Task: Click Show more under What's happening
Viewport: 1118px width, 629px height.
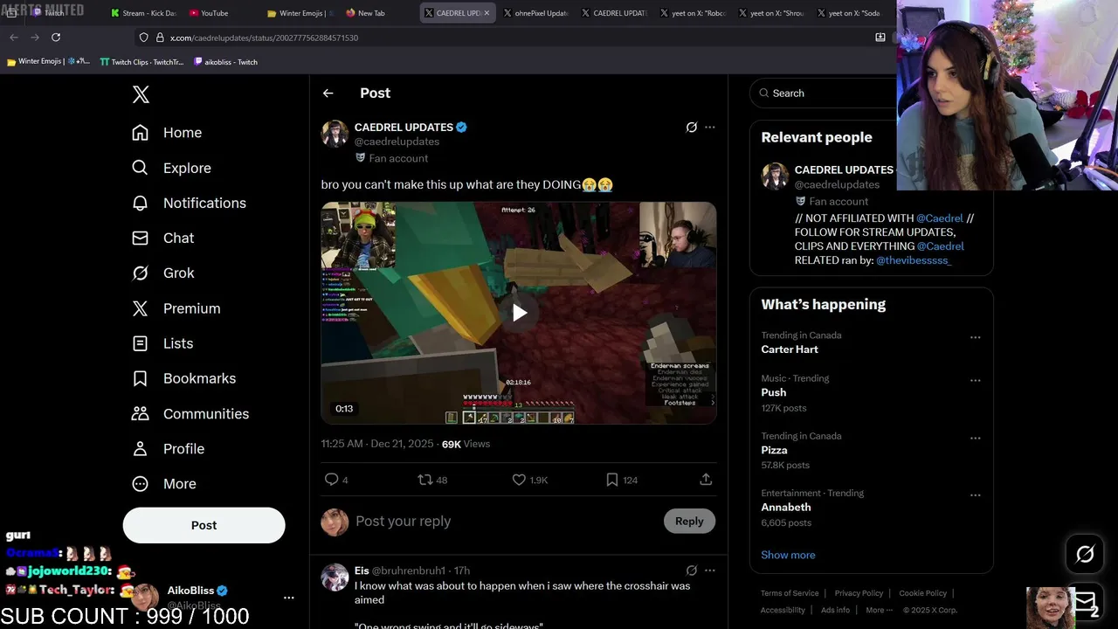Action: point(788,555)
